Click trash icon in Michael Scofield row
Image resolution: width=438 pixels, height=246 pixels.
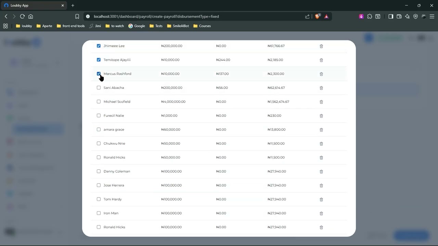click(321, 102)
